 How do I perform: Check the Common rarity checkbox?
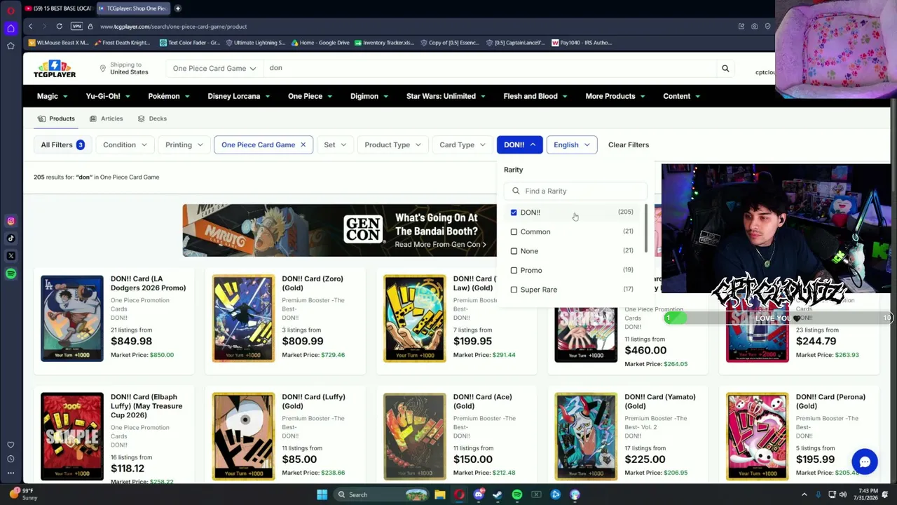514,231
